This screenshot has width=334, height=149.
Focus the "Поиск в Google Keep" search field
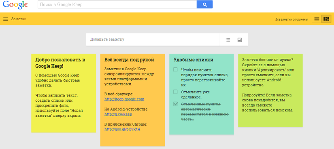[x=117, y=4]
